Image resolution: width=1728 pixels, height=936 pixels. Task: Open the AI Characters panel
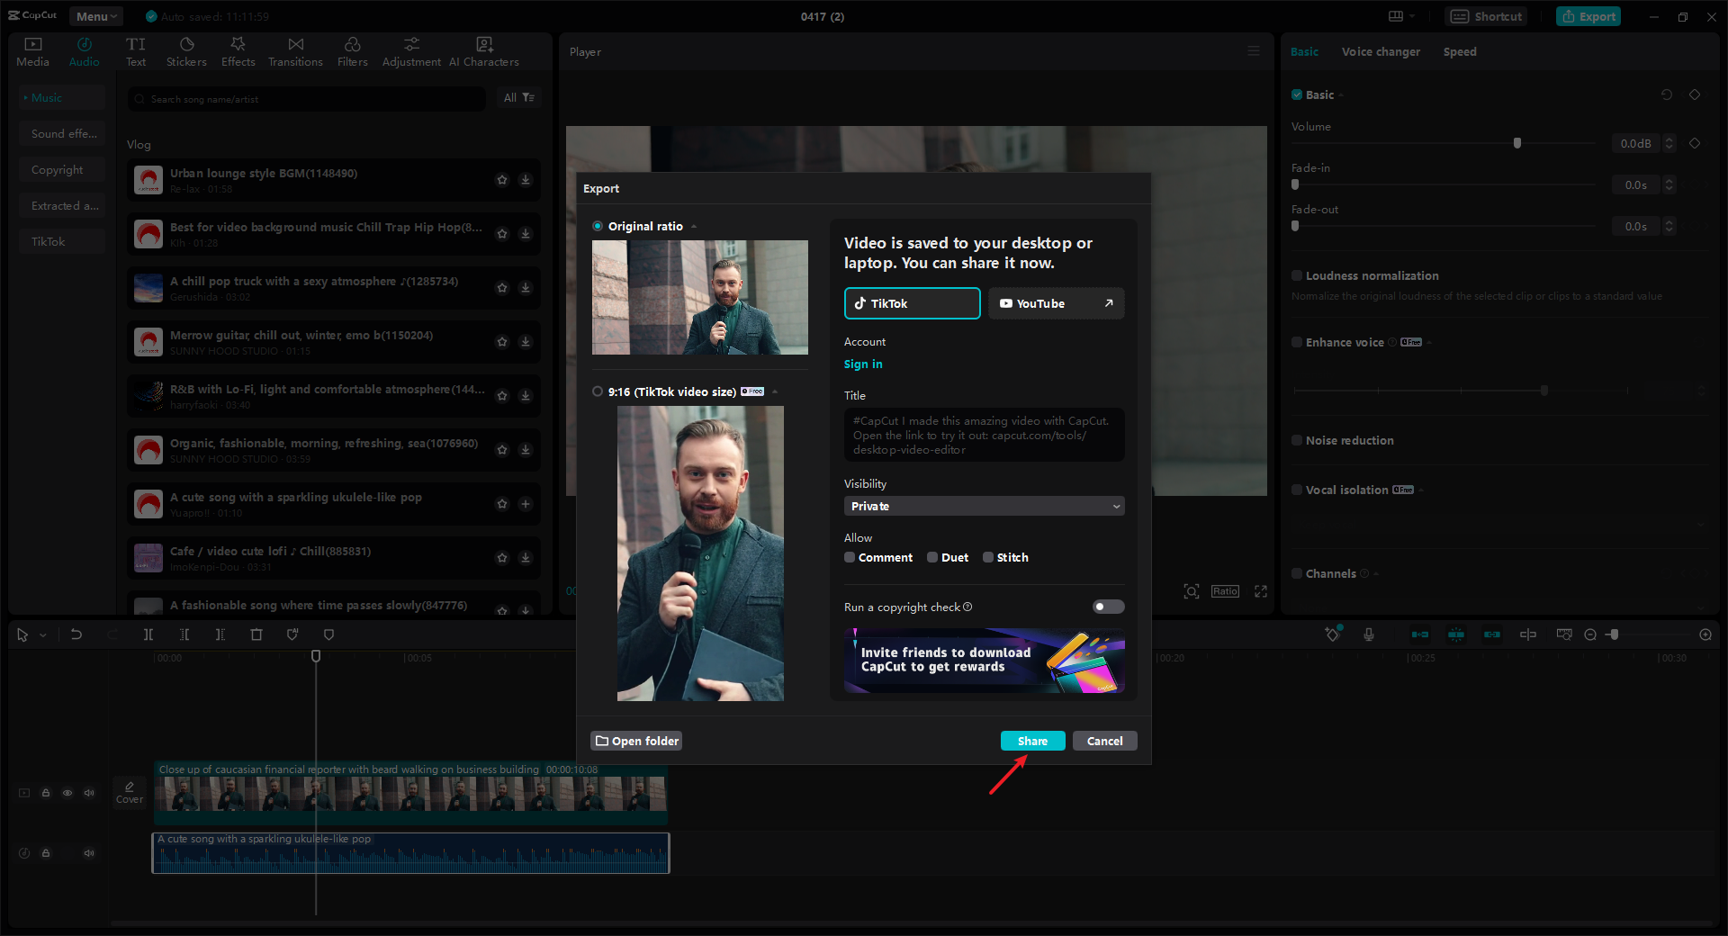pos(484,51)
